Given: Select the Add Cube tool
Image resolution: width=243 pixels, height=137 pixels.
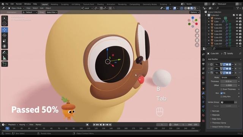Looking at the screenshot, I should 4,64.
